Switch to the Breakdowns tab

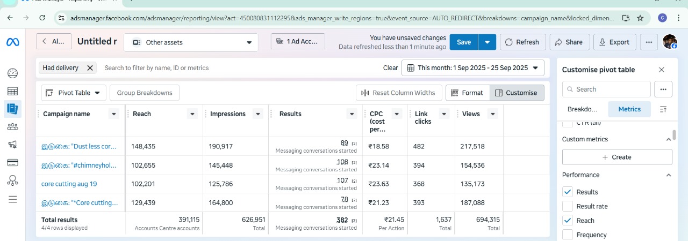(582, 109)
